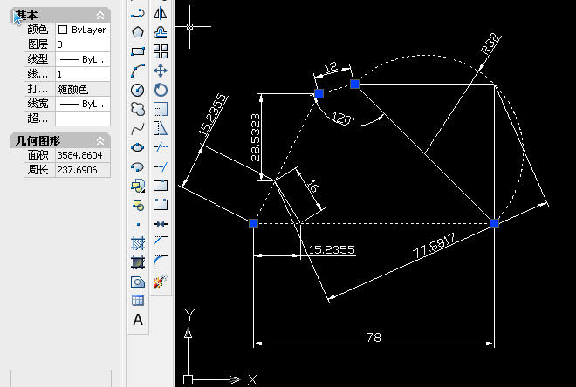Select the Extend modify tool
This screenshot has width=576, height=387.
(x=161, y=166)
